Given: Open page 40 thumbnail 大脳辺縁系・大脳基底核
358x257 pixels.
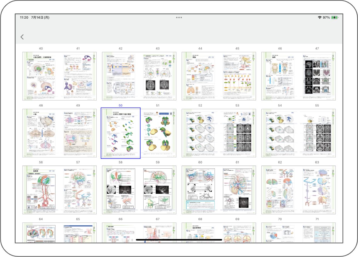Looking at the screenshot, I should coord(41,76).
